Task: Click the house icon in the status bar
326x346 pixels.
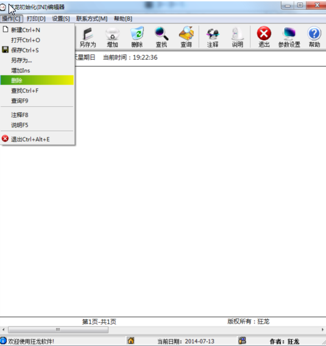Action: pos(131,341)
